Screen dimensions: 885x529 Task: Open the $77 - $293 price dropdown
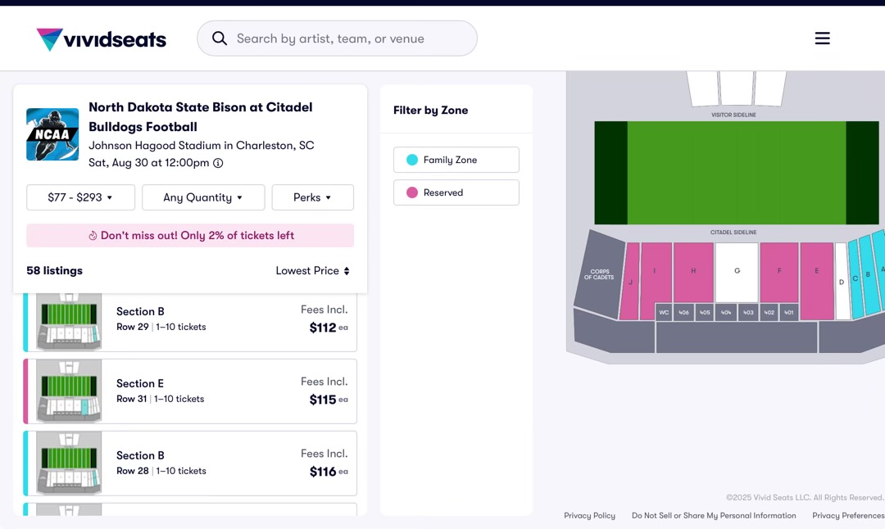(79, 197)
